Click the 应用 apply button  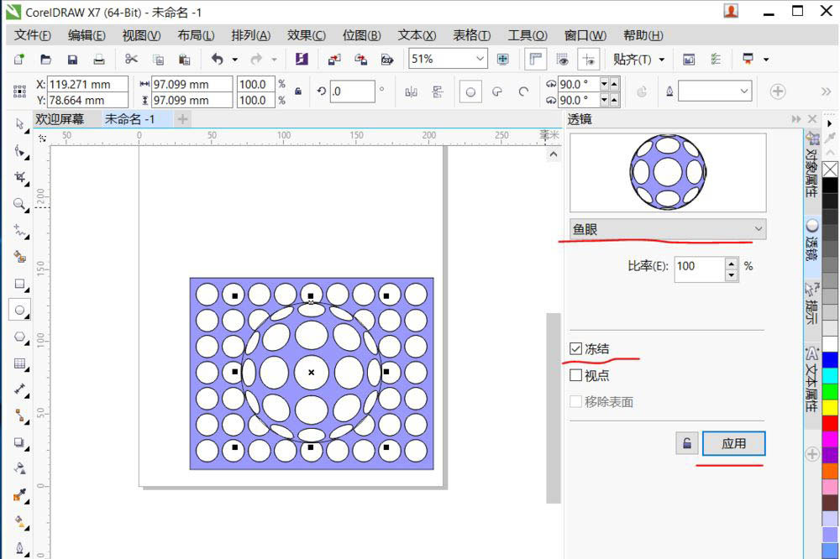click(x=733, y=443)
